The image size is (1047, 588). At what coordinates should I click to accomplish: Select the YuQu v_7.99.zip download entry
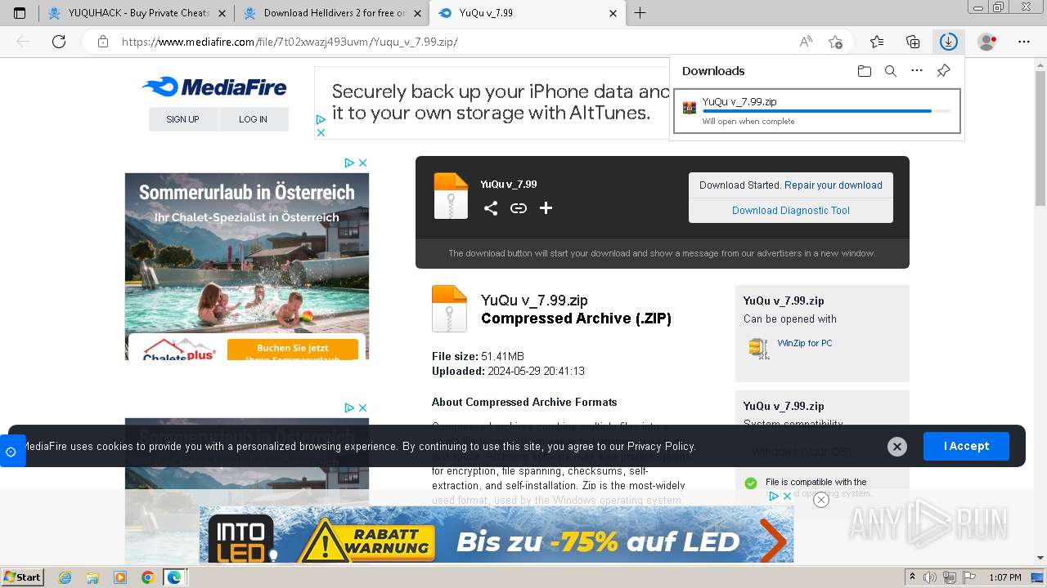817,110
